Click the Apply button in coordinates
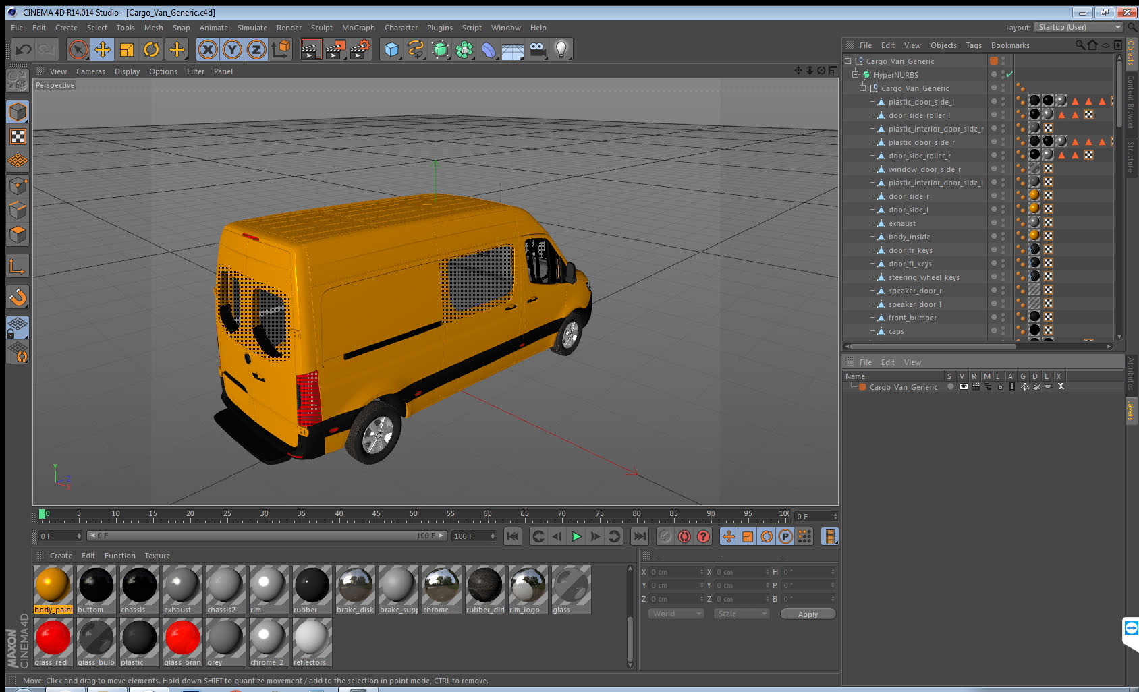 808,614
